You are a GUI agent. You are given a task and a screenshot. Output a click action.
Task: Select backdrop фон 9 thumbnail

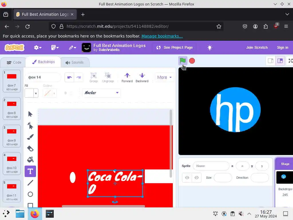tap(11, 136)
